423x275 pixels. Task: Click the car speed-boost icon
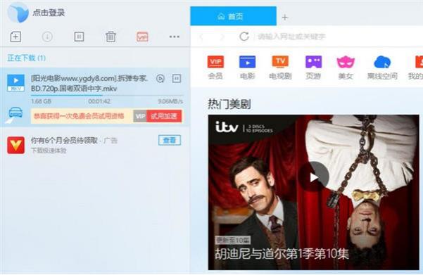15,112
